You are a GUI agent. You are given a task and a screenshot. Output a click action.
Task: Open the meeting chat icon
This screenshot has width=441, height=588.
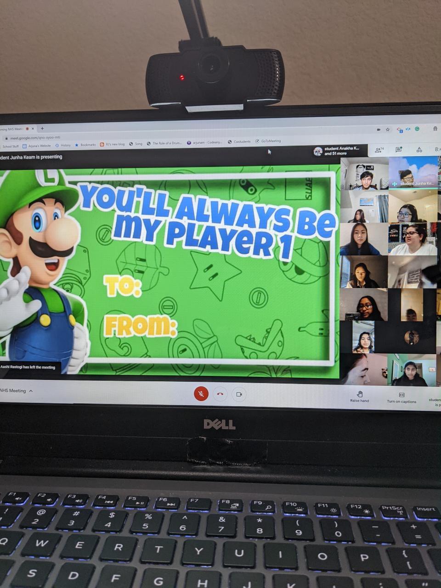pos(399,150)
